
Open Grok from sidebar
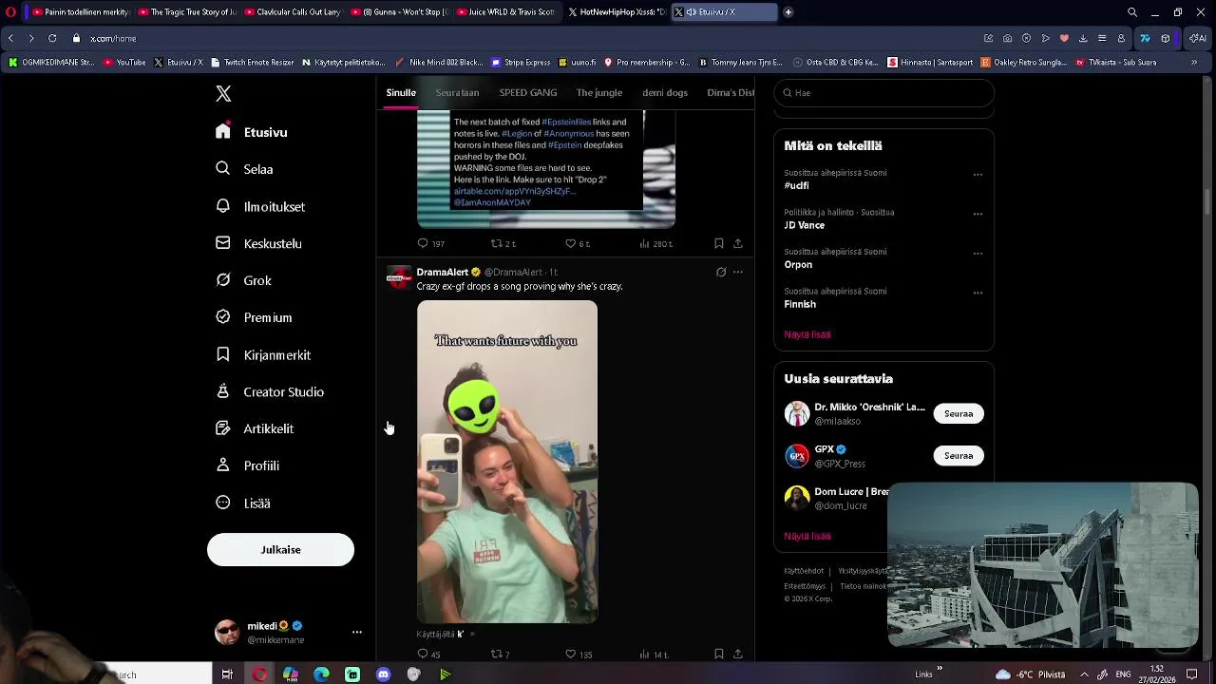(x=244, y=280)
